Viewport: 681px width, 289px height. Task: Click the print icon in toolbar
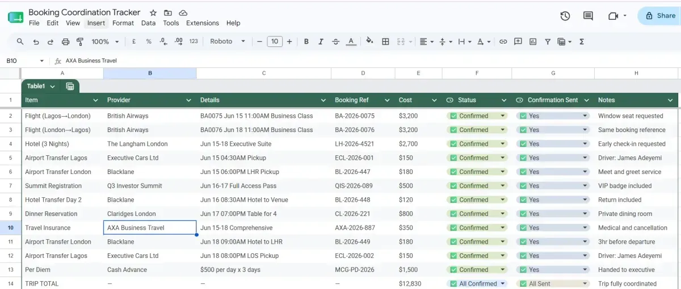click(65, 41)
